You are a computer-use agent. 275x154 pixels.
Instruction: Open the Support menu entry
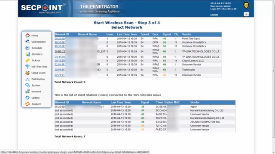tap(36, 104)
